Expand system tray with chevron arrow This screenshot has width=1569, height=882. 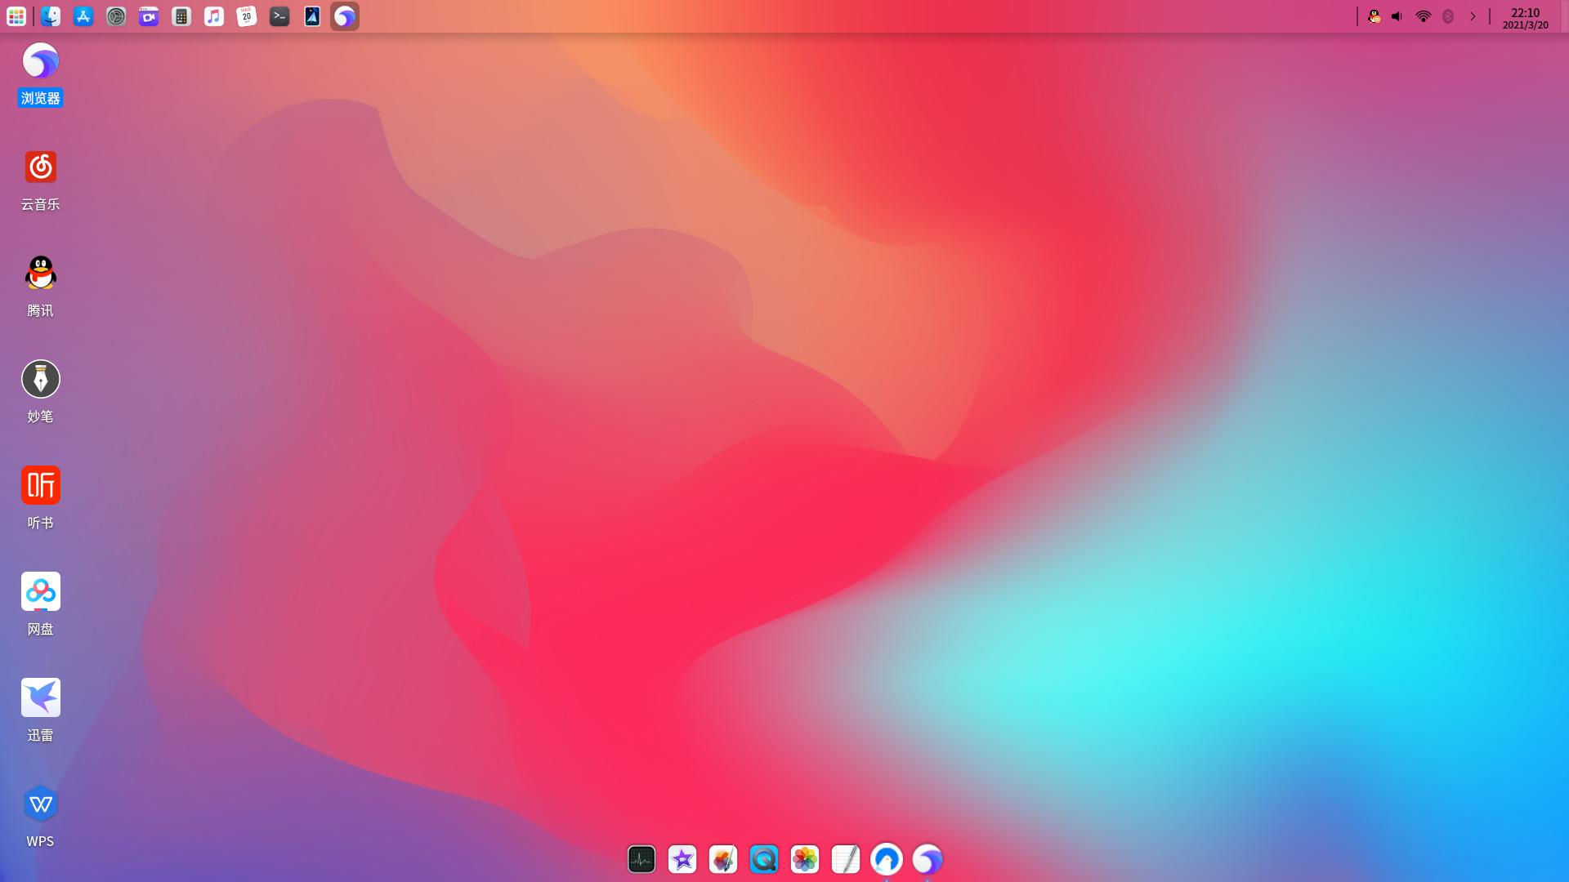pyautogui.click(x=1473, y=16)
